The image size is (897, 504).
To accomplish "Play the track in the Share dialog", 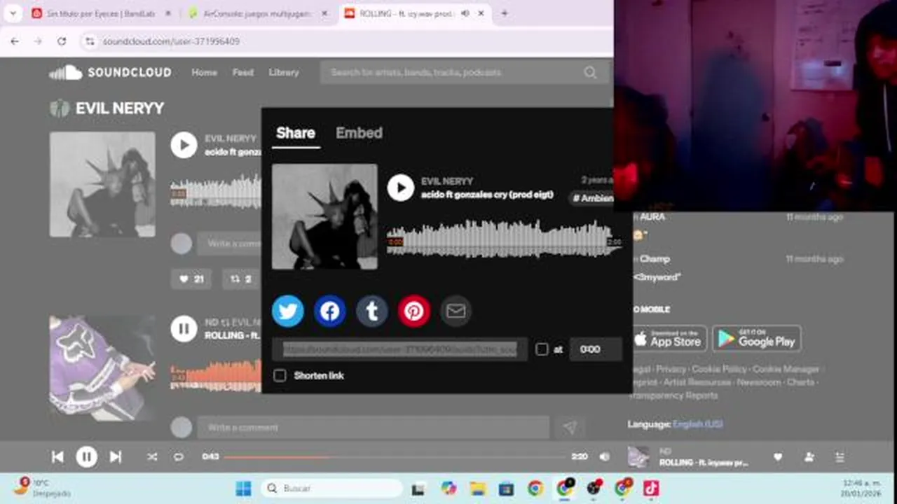I will [x=401, y=188].
